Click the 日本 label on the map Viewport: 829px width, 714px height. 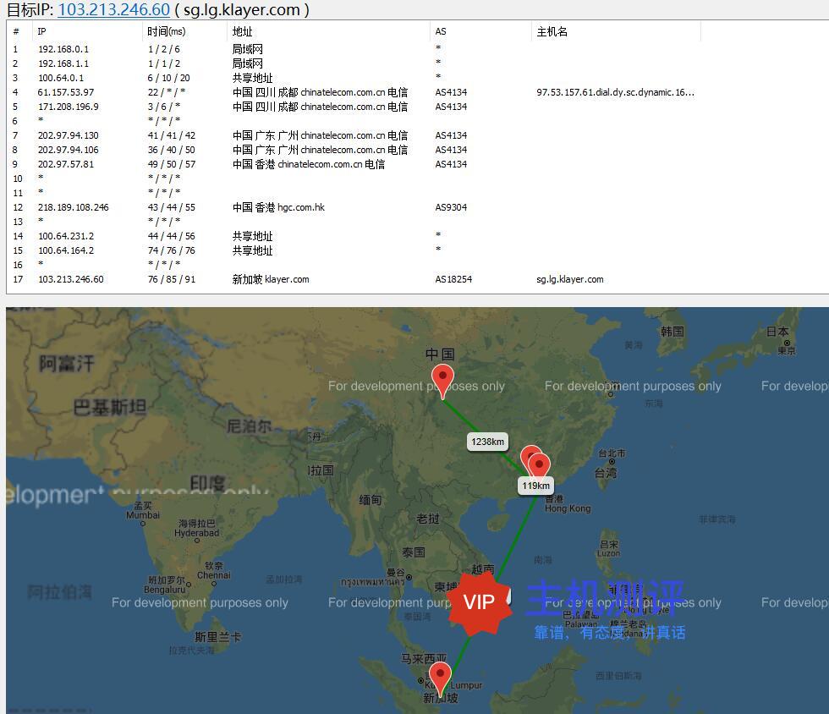777,332
